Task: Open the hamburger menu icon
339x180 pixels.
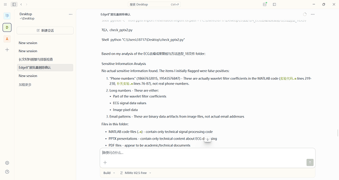Action: coord(5,4)
